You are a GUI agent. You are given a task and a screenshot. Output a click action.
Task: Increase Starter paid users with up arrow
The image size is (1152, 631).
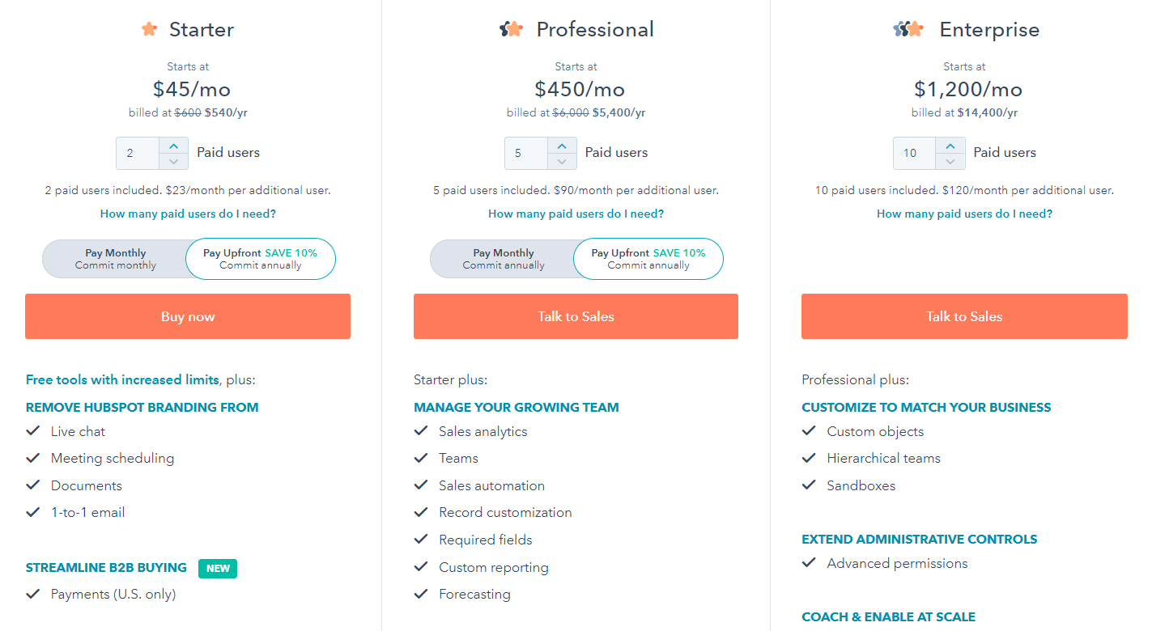click(x=173, y=146)
